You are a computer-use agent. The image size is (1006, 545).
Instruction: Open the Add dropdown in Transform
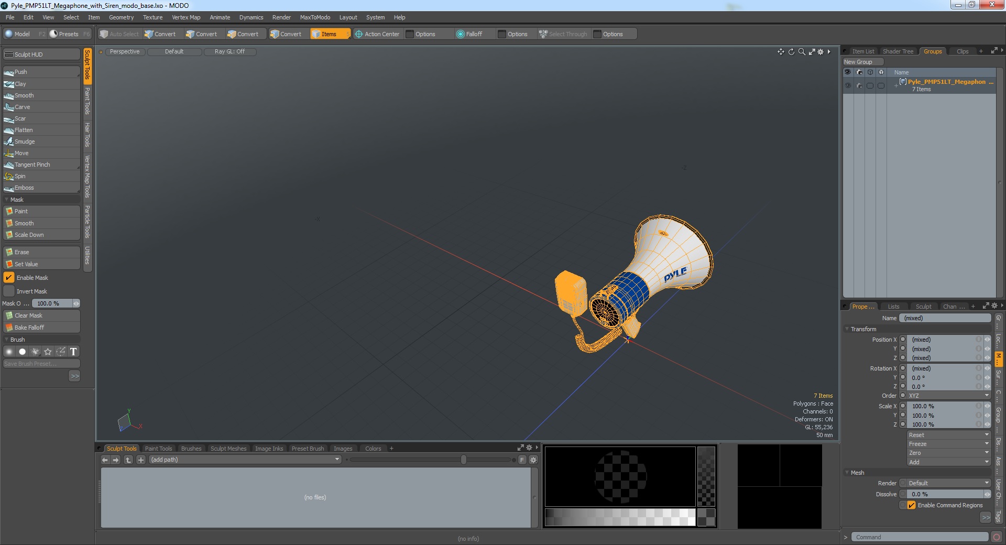click(948, 462)
